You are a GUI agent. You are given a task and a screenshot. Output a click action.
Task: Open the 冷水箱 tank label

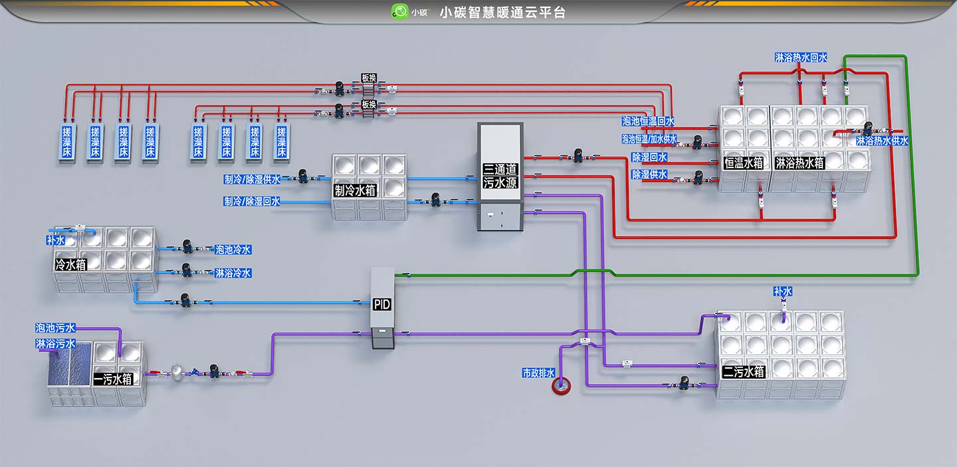[70, 264]
